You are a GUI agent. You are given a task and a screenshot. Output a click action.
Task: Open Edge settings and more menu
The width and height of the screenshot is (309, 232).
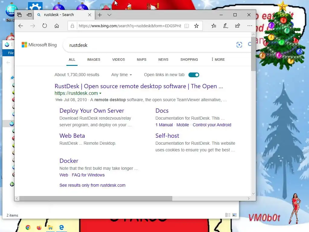(x=250, y=26)
